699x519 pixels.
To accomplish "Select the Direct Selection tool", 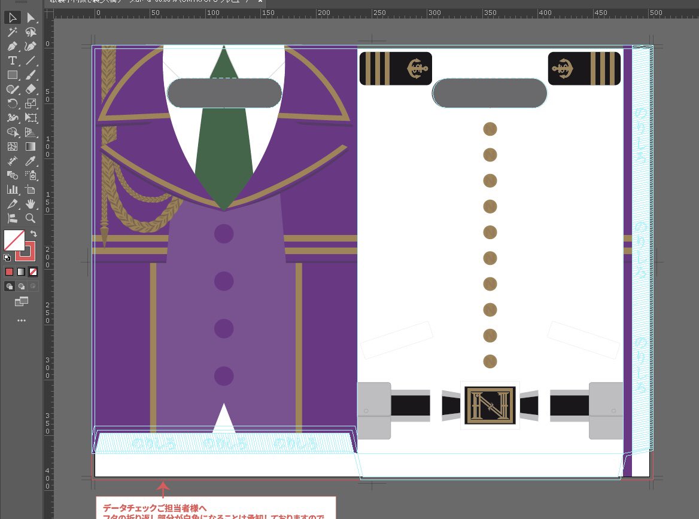I will tap(31, 18).
